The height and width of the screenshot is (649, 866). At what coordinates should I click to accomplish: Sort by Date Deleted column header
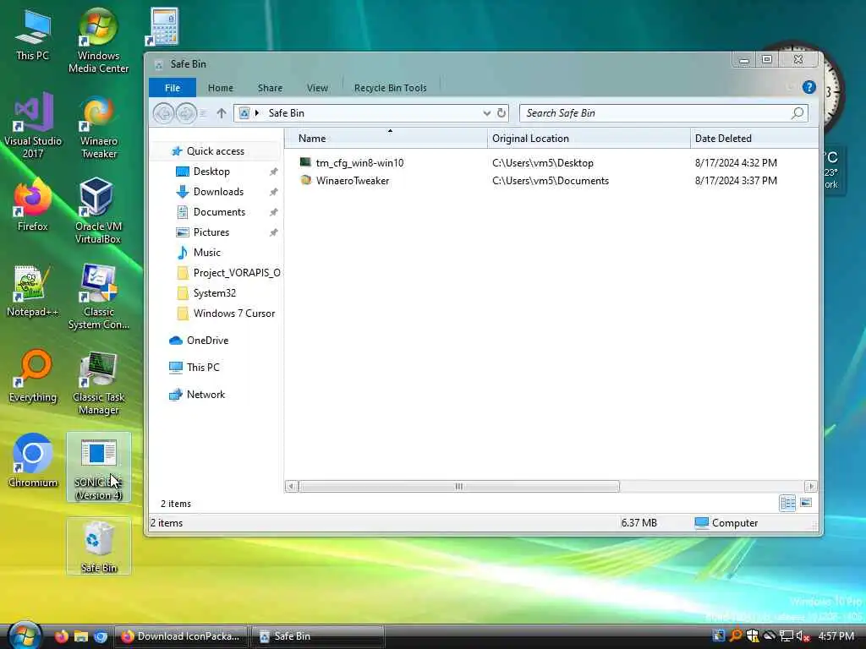pyautogui.click(x=754, y=138)
